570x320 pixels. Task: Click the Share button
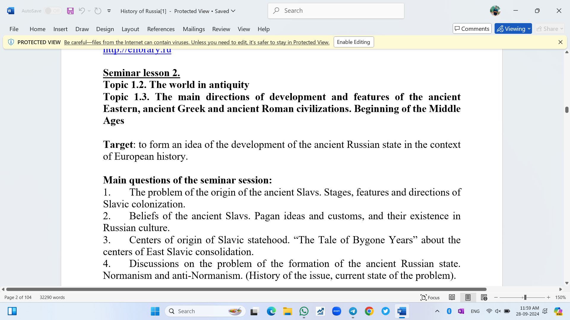tap(550, 29)
